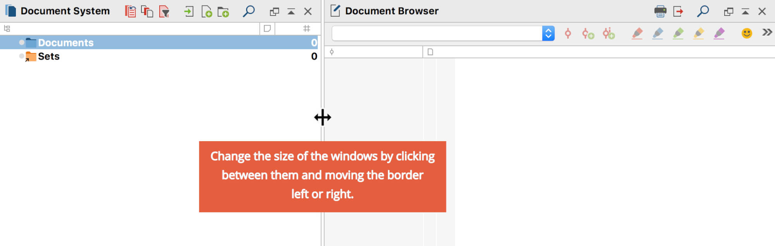Click the Document System panel title icon
Screen dimensions: 775x246
(10, 11)
